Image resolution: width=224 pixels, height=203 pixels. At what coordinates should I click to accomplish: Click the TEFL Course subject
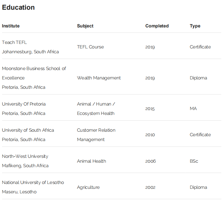pyautogui.click(x=90, y=47)
